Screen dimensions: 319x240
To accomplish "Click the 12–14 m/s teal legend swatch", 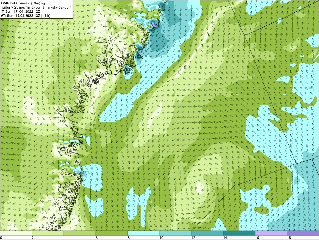I will pyautogui.click(x=207, y=233).
